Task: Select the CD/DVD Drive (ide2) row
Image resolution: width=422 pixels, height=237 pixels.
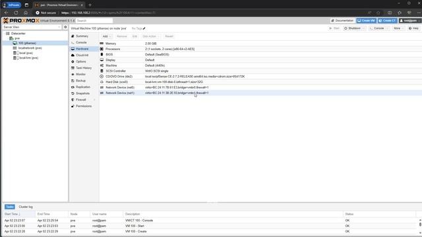Action: 260,76
